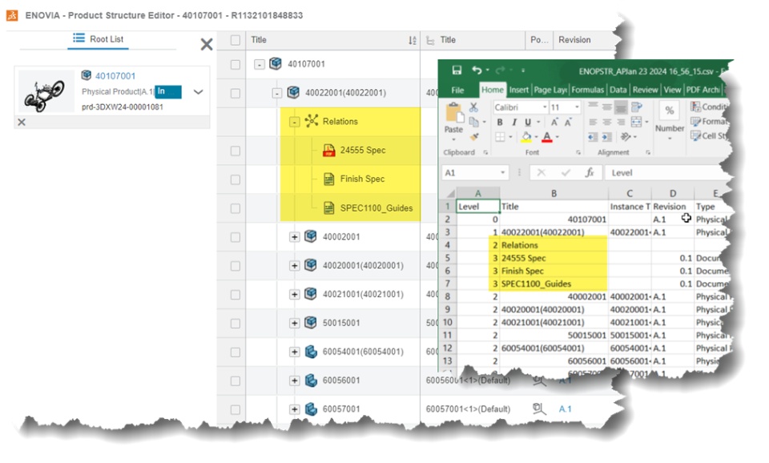Click the Align Right icon in Excel
Image resolution: width=769 pixels, height=463 pixels.
pos(621,122)
